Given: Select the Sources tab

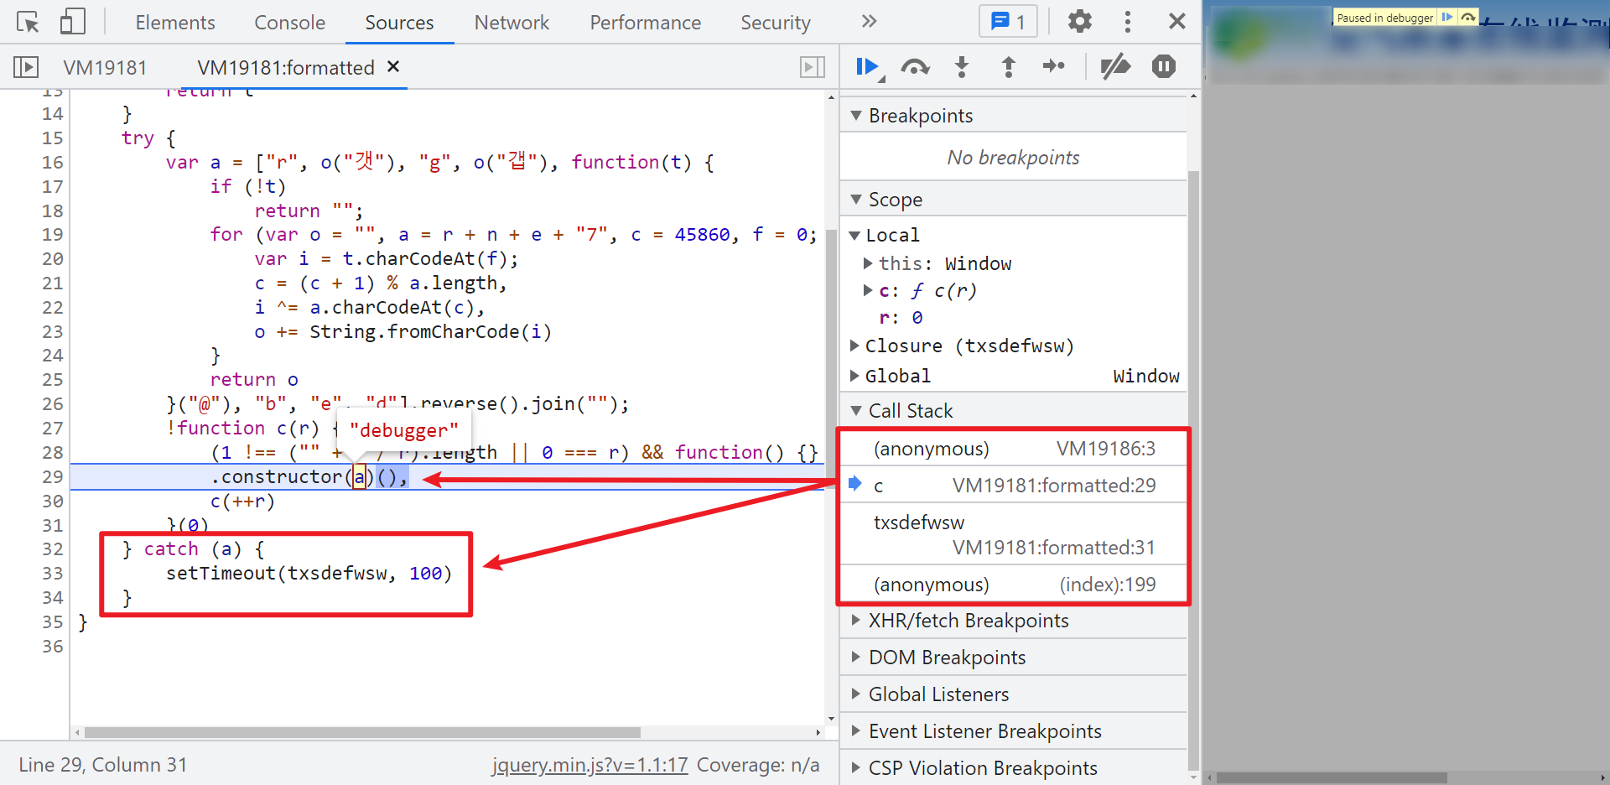Looking at the screenshot, I should pos(399,23).
